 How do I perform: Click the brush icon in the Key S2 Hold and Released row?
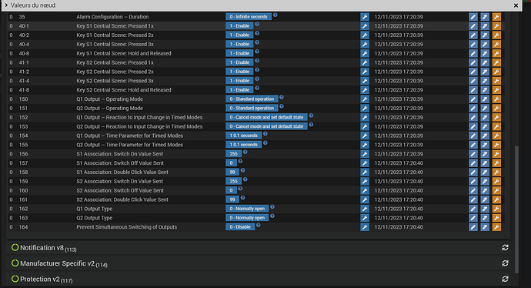point(485,90)
